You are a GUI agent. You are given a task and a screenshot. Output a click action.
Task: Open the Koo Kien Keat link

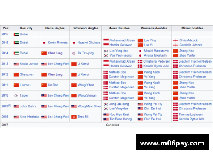point(119,114)
